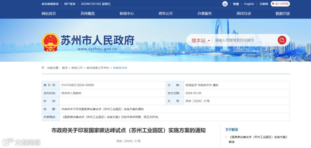Open 《国家碳达峰试点（苏州工业园区）实施方案》解读 link
This screenshot has width=311, height=148.
click(x=258, y=139)
